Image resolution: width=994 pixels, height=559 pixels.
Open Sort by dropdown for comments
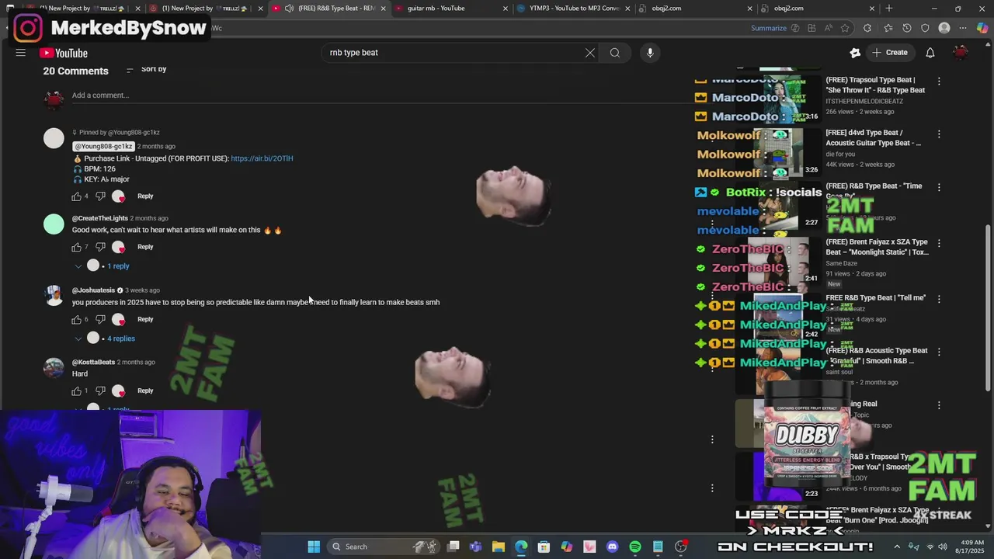146,69
